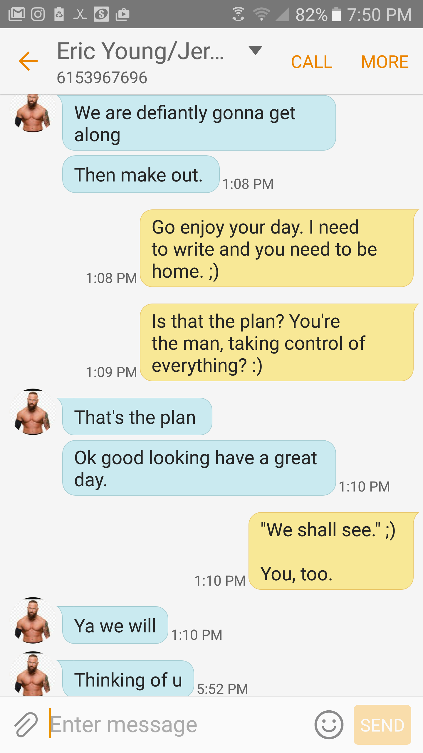Open the MORE menu
This screenshot has width=423, height=753.
(x=385, y=62)
